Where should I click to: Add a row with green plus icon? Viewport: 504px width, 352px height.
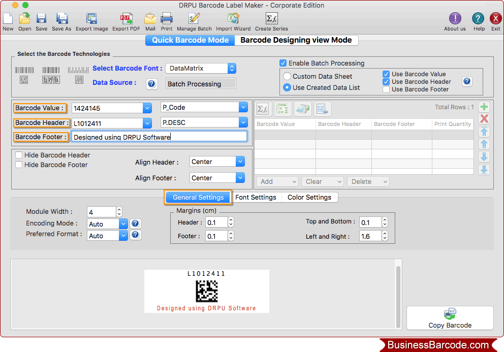point(484,107)
